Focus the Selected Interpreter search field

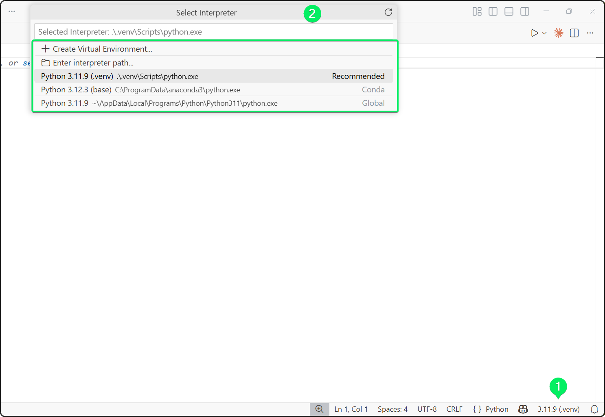point(213,32)
